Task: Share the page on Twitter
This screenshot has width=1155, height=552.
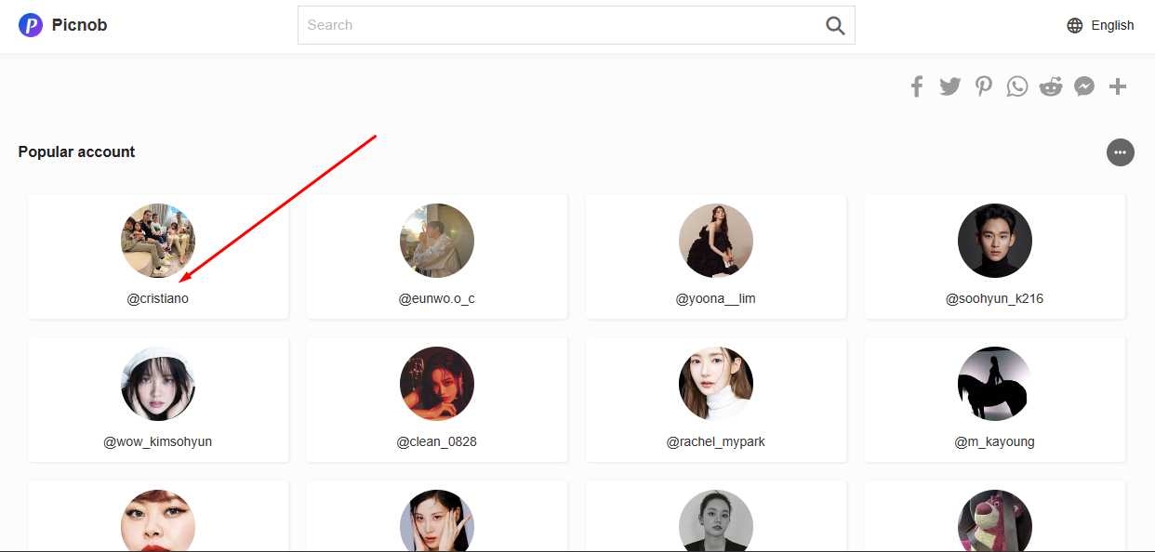Action: point(949,86)
